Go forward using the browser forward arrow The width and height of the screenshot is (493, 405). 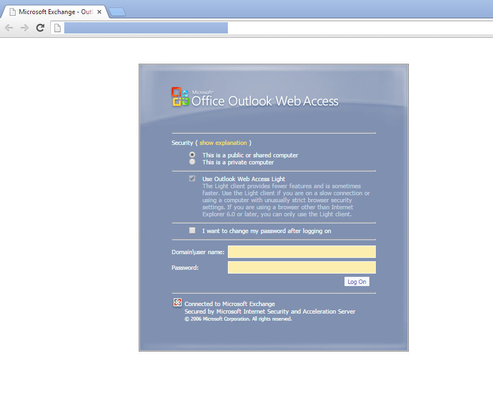point(24,28)
